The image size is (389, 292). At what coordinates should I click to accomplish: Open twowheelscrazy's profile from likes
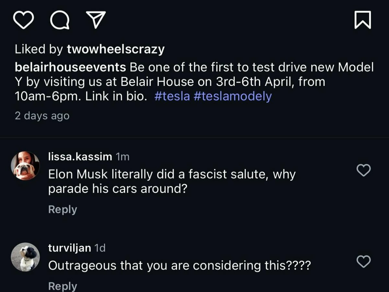116,49
